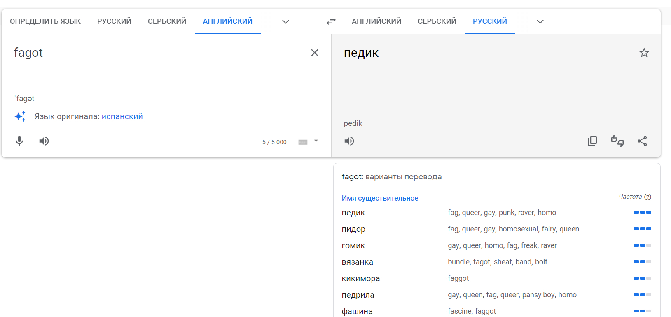Viewport: 671px width, 317px height.
Task: Click the Частота column label
Action: coord(630,197)
